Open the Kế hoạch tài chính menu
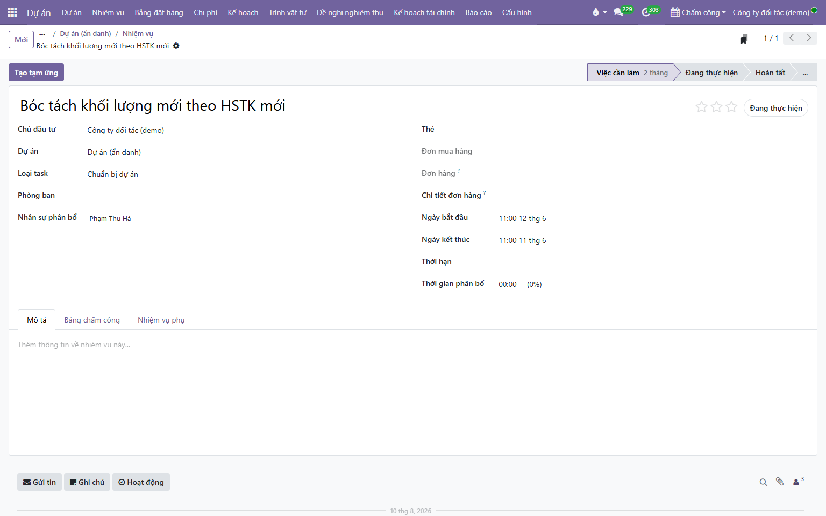The image size is (826, 516). click(424, 12)
